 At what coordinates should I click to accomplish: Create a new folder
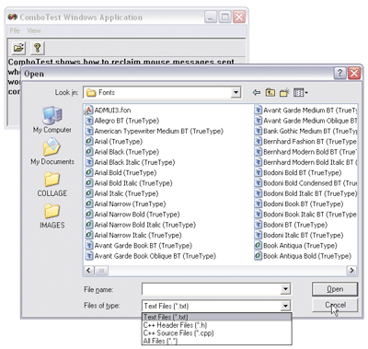(284, 92)
